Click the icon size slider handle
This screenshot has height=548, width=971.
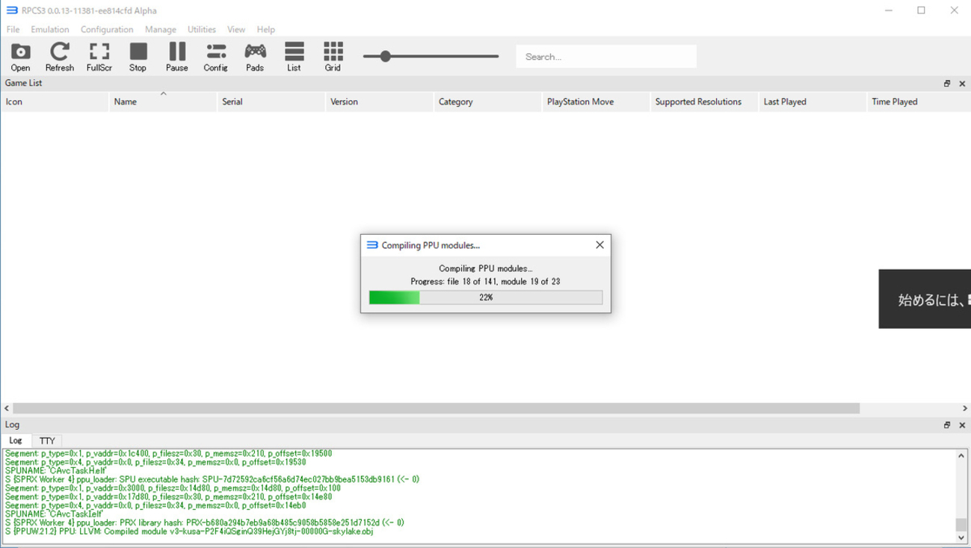[385, 56]
